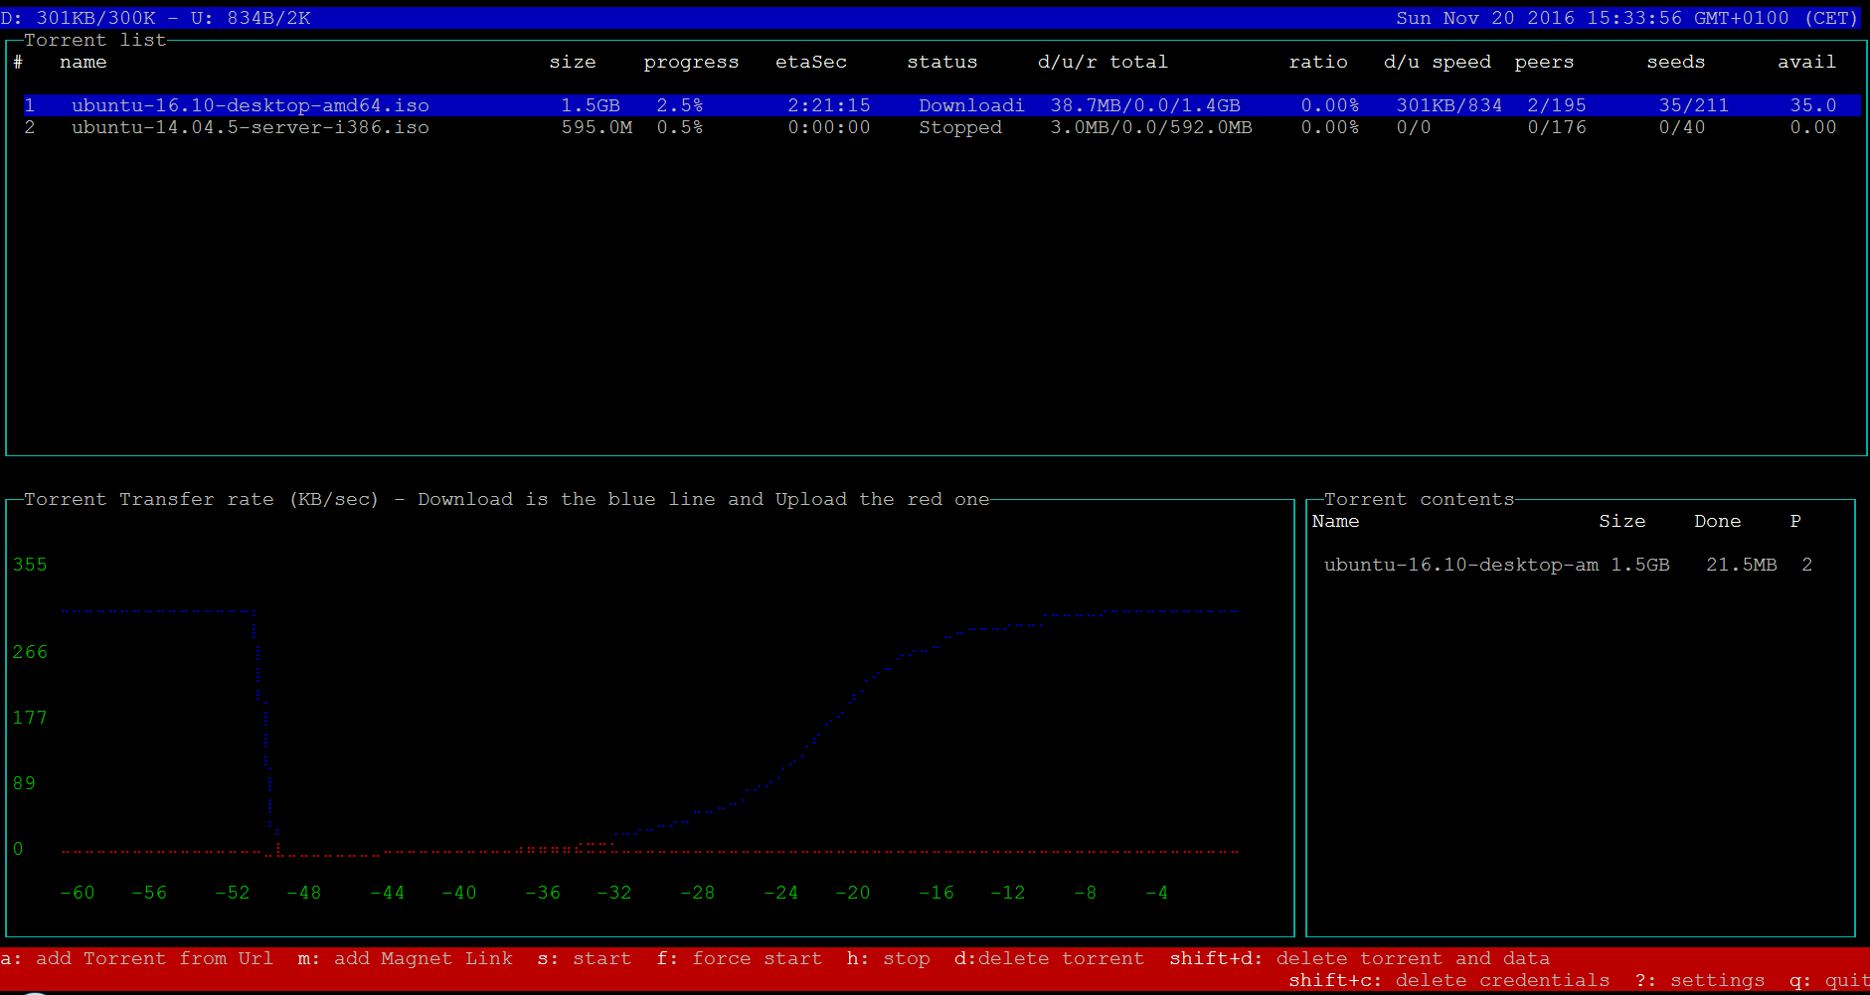Click the 0.5% progress value

tap(680, 127)
